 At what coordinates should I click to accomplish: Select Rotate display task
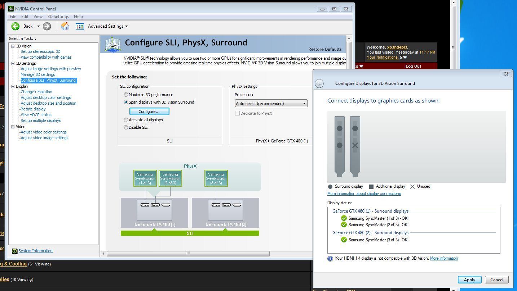(33, 109)
